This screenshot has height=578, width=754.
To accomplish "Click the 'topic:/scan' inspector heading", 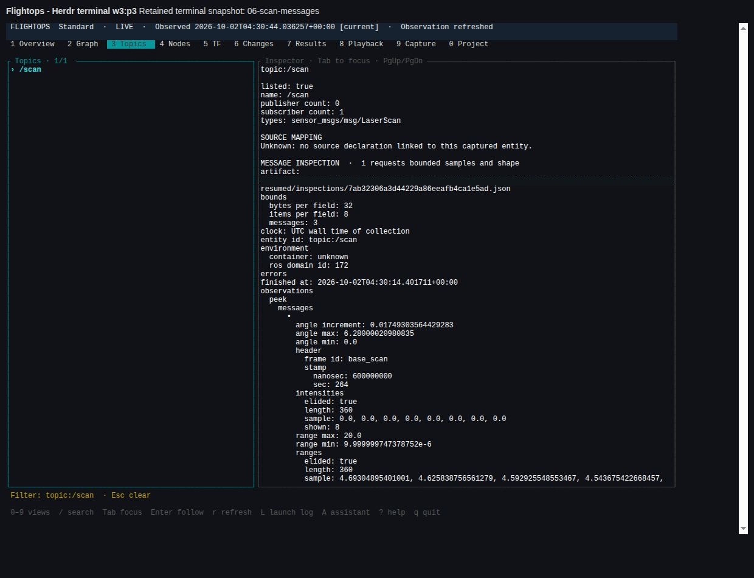I will point(285,69).
